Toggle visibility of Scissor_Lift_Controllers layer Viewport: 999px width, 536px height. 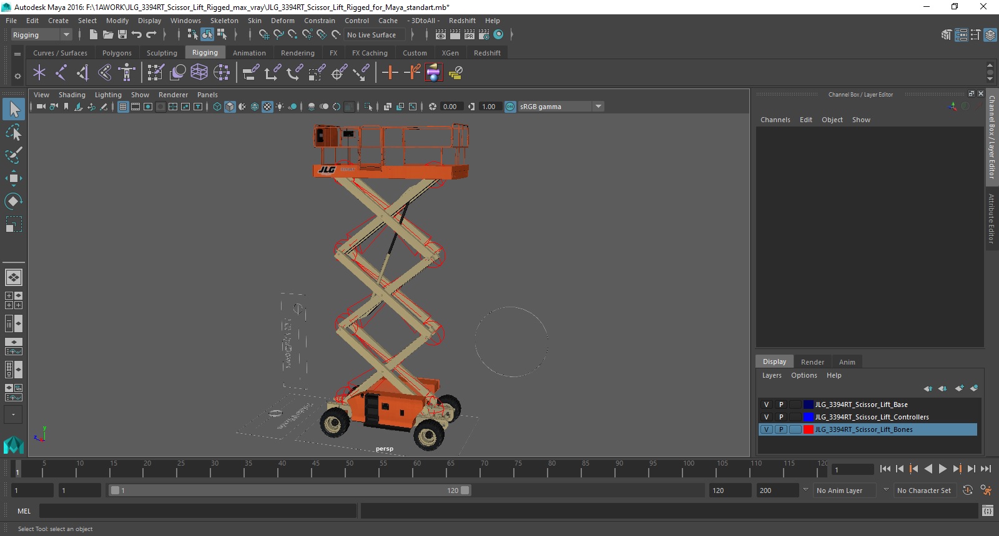(767, 417)
